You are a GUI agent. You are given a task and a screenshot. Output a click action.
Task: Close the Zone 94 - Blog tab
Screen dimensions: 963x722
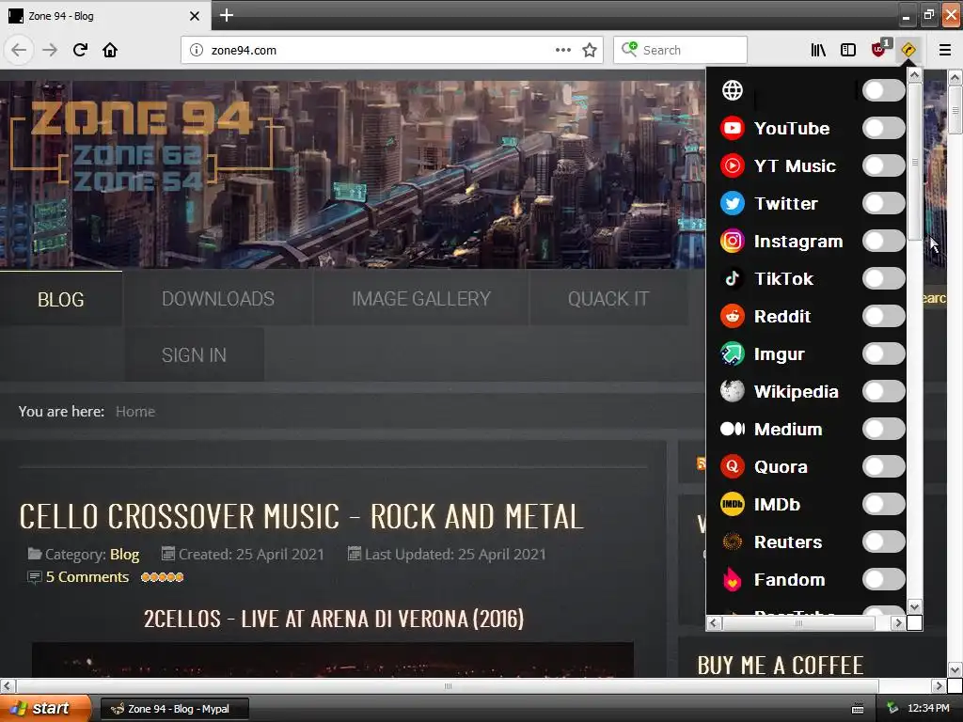tap(194, 15)
